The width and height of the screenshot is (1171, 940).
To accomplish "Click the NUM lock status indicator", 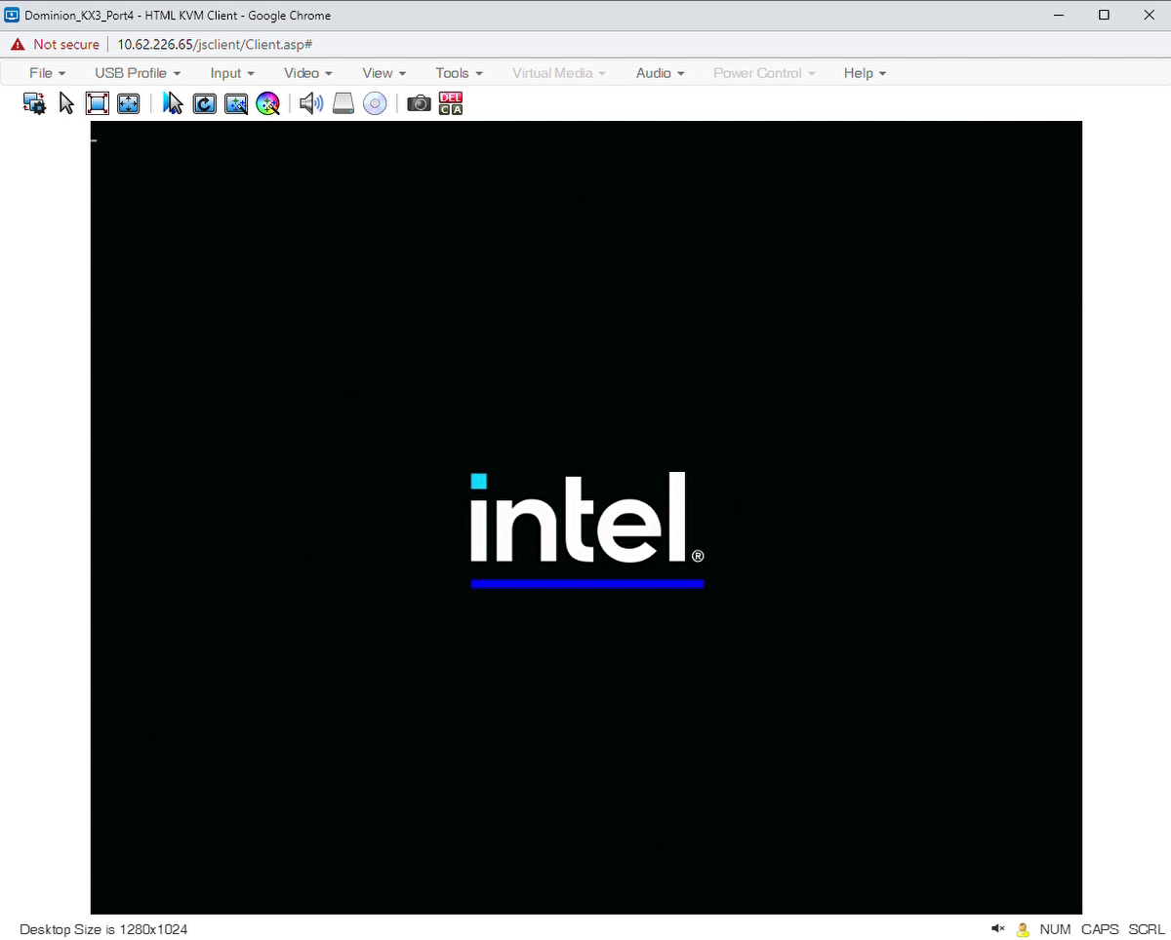I will tap(1055, 929).
